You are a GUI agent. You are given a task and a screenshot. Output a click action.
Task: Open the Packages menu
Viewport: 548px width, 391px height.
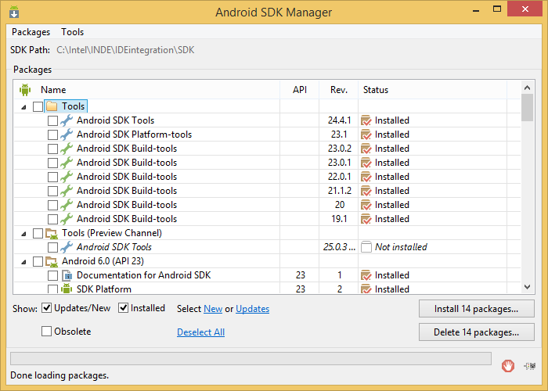coord(31,32)
